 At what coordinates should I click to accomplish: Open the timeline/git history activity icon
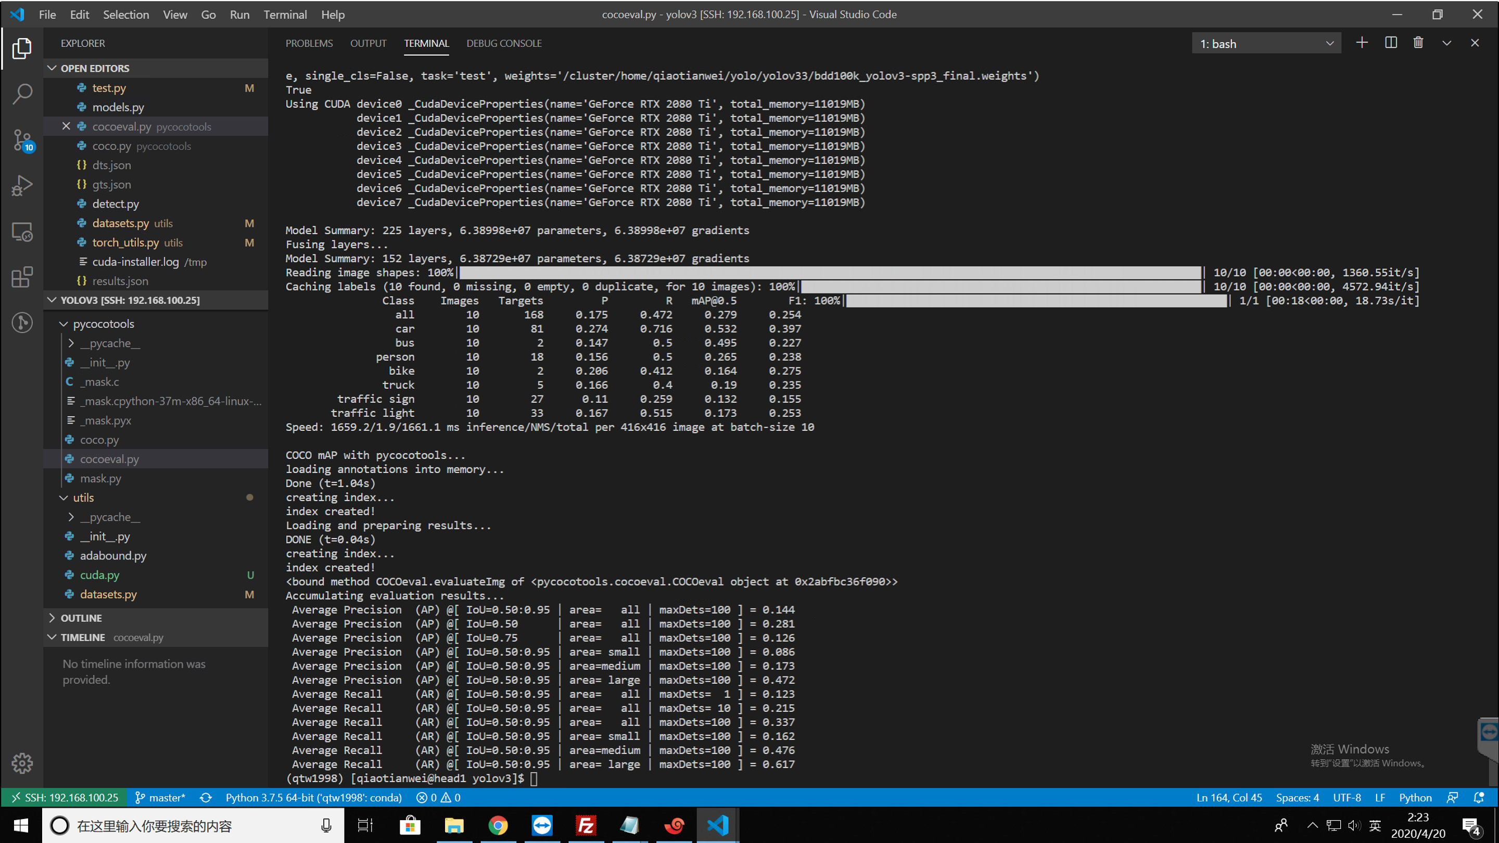pyautogui.click(x=21, y=322)
